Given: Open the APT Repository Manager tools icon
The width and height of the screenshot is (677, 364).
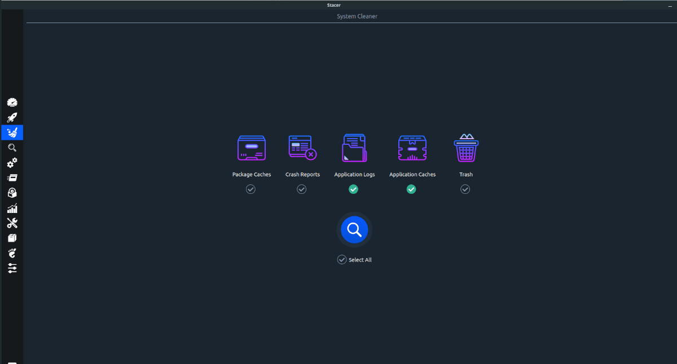Looking at the screenshot, I should point(12,223).
